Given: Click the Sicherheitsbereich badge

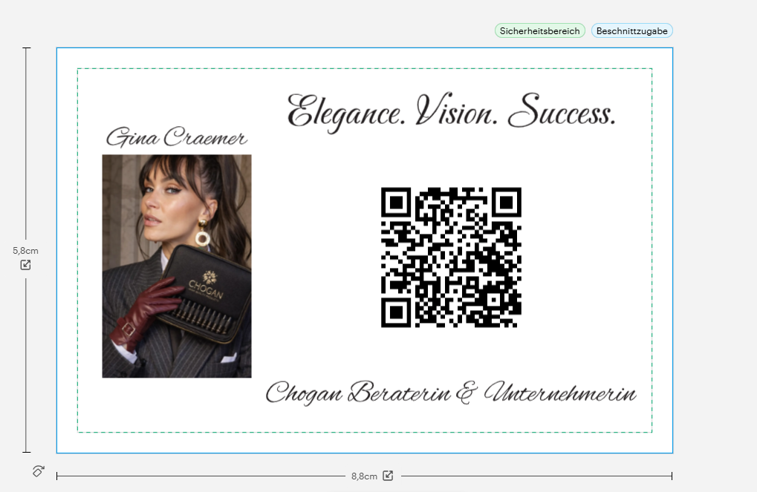Looking at the screenshot, I should click(540, 31).
